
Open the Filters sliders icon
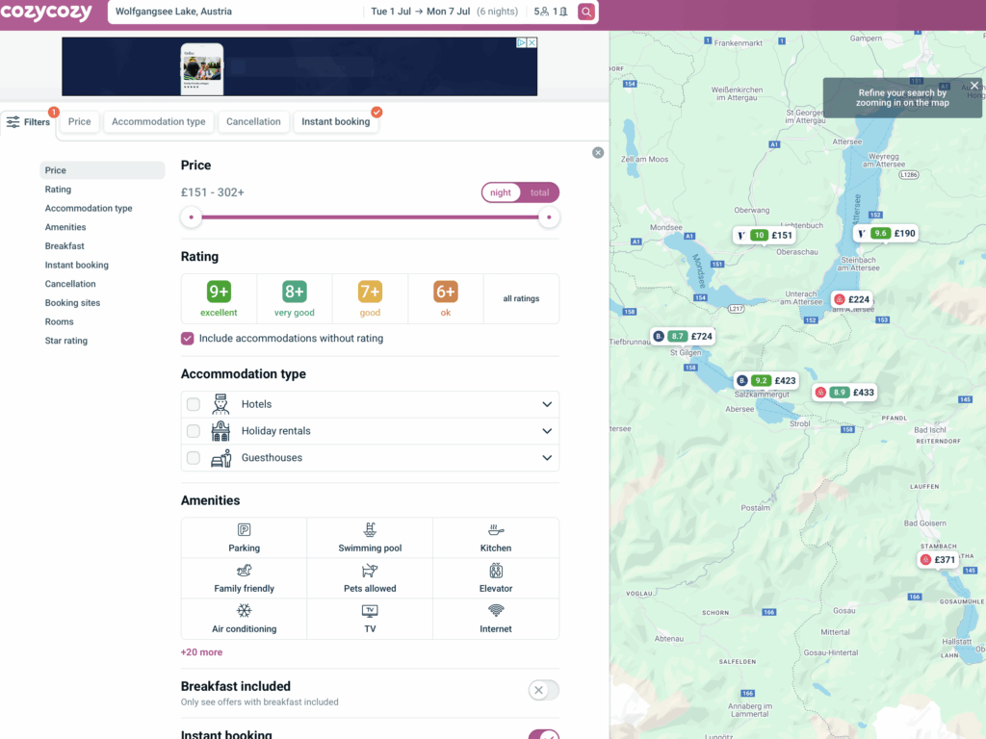[13, 122]
